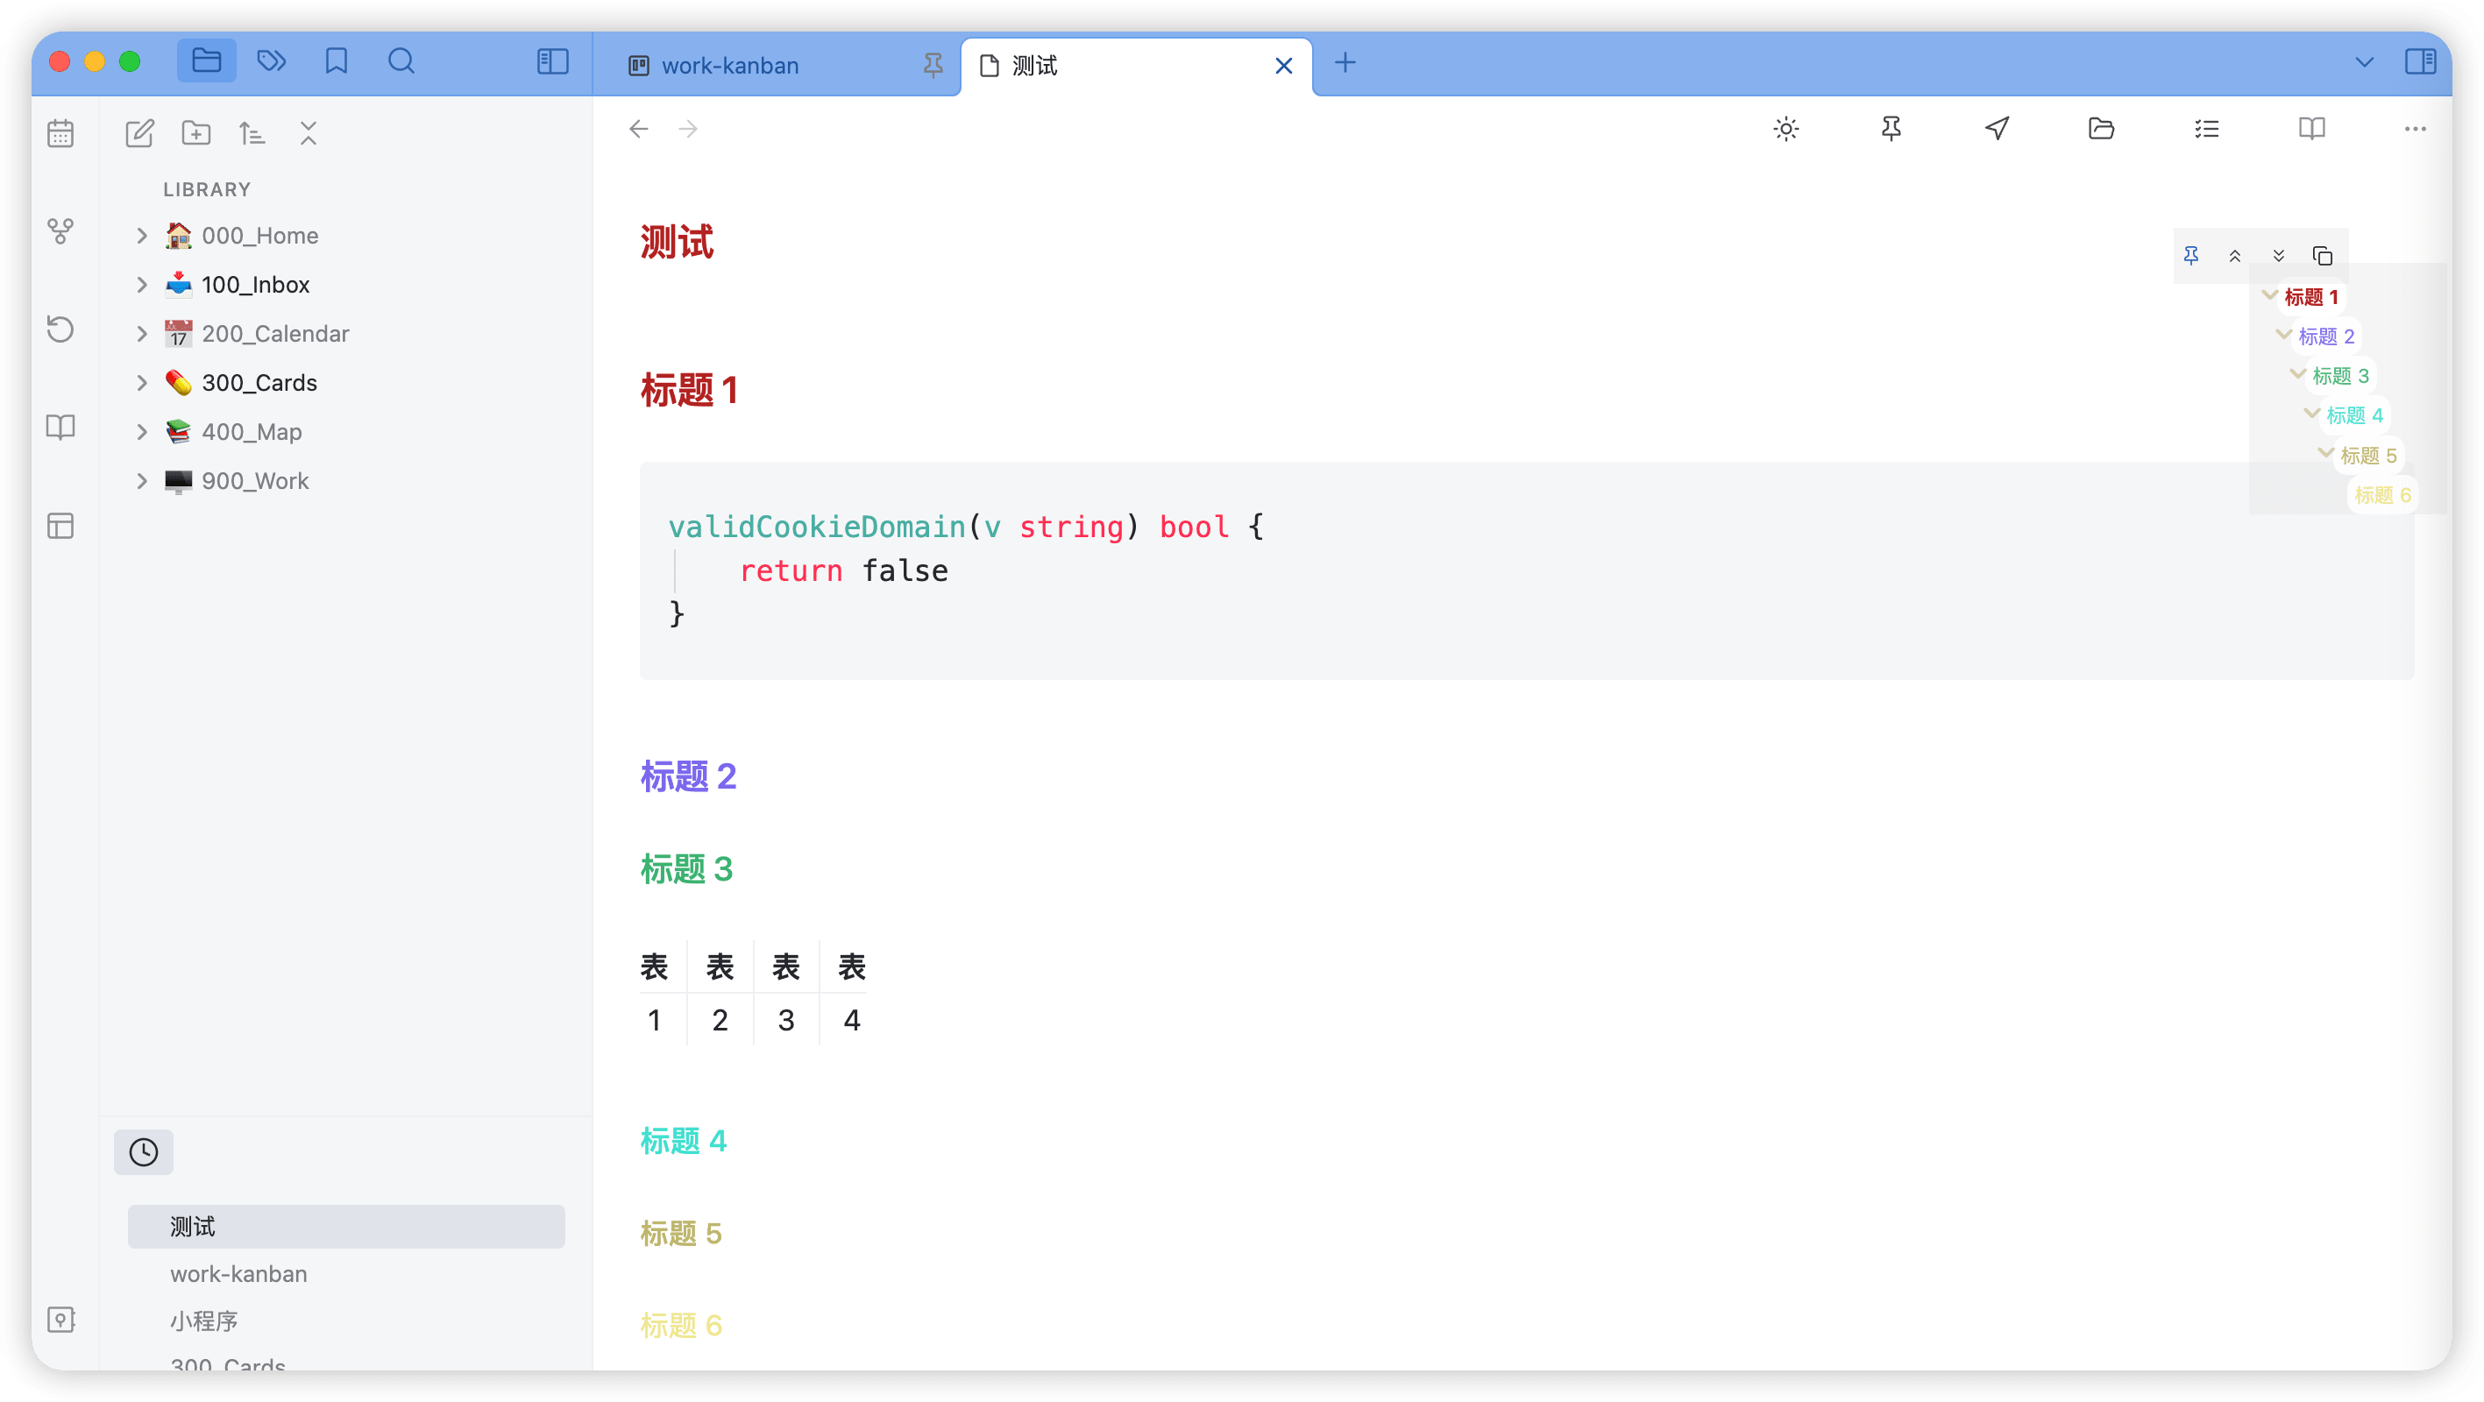This screenshot has width=2484, height=1402.
Task: Show recent files clock icon
Action: [x=144, y=1151]
